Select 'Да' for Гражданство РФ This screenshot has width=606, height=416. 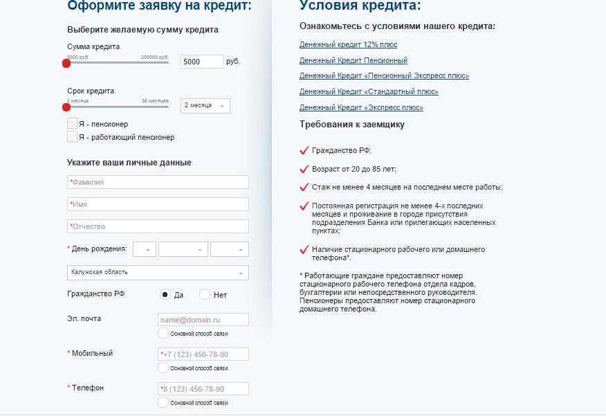[165, 294]
